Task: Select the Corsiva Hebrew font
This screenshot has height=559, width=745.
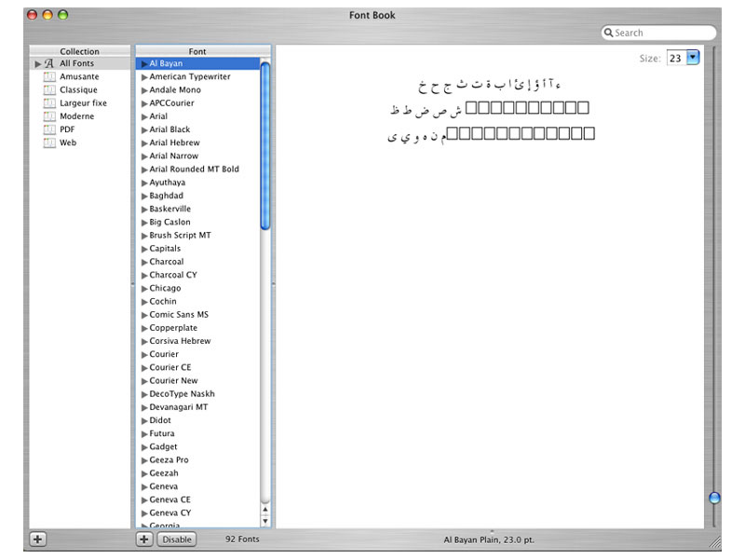Action: tap(180, 341)
